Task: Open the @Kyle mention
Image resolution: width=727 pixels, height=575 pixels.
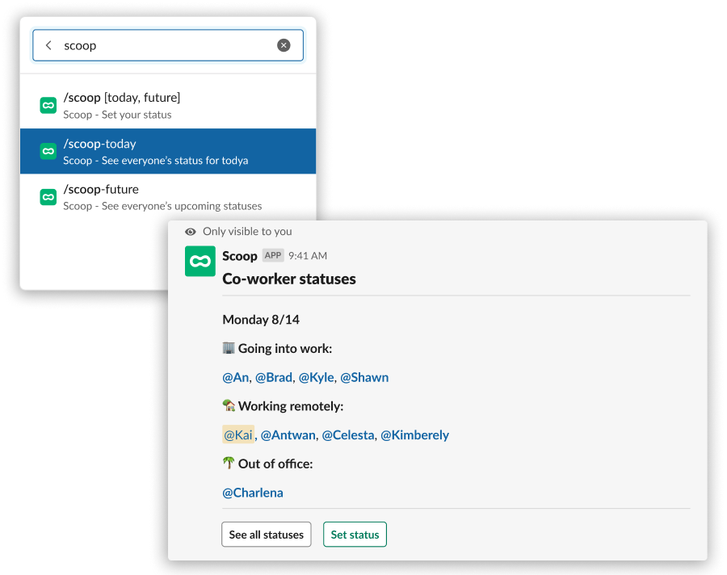Action: tap(316, 377)
